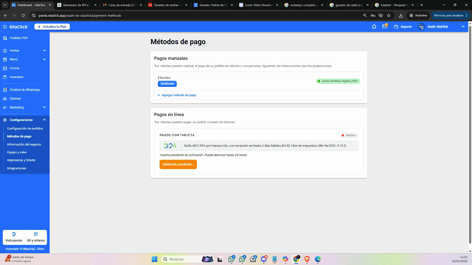Open Impresoras y tickets settings
Viewport: 472px width, 265px height.
tap(21, 160)
